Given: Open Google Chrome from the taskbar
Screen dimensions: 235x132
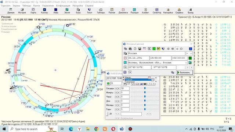Looking at the screenshot, I should click(96, 129).
